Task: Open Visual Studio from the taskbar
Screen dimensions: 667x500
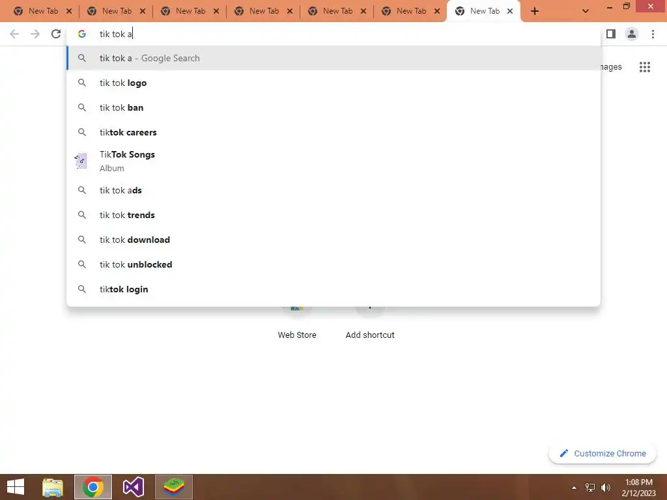Action: click(134, 487)
